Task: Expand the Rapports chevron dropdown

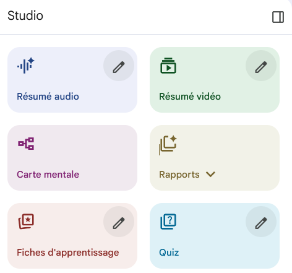Action: 210,175
